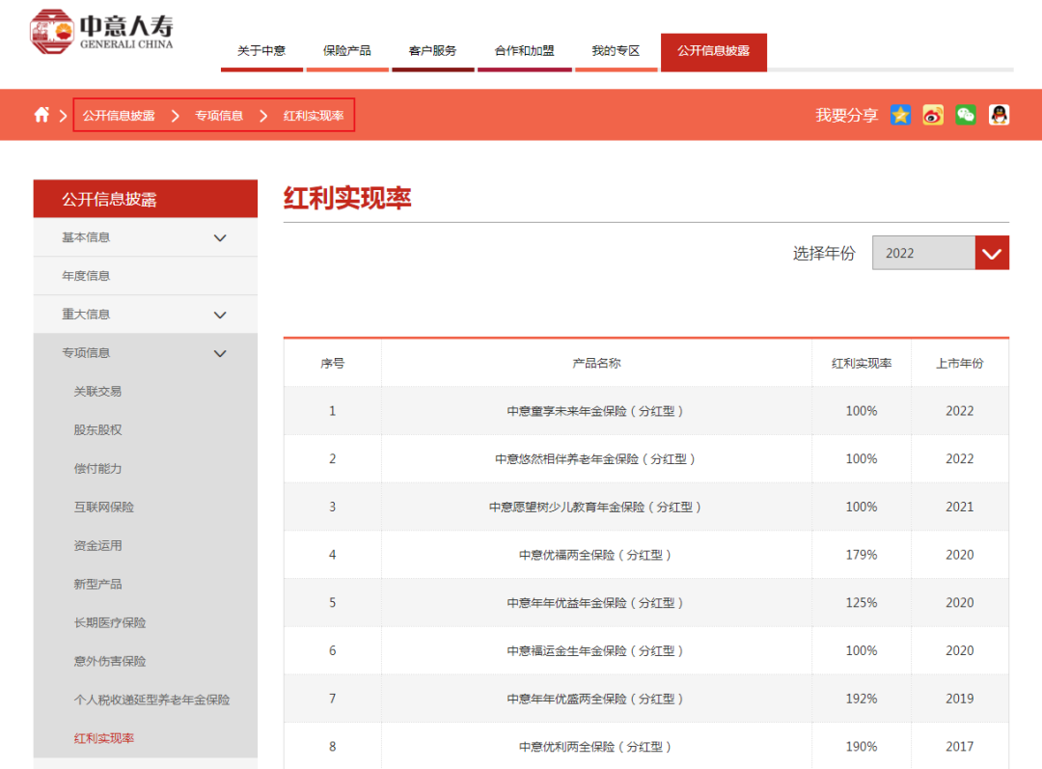Open the 我的专区 menu
Viewport: 1042px width, 769px height.
[x=616, y=50]
